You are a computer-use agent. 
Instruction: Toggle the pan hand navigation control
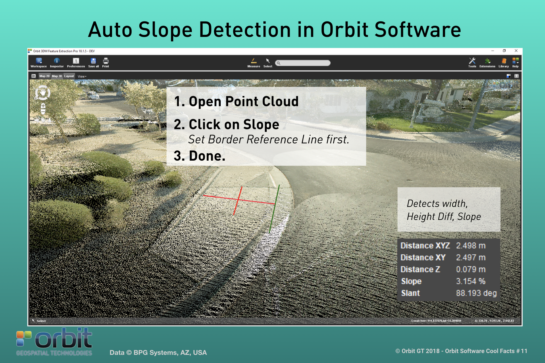click(43, 93)
